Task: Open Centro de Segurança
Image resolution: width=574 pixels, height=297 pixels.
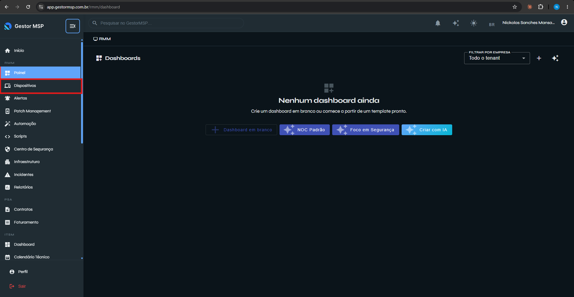Action: (40, 149)
